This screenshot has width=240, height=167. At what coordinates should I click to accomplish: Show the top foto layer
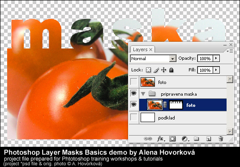[134, 82]
